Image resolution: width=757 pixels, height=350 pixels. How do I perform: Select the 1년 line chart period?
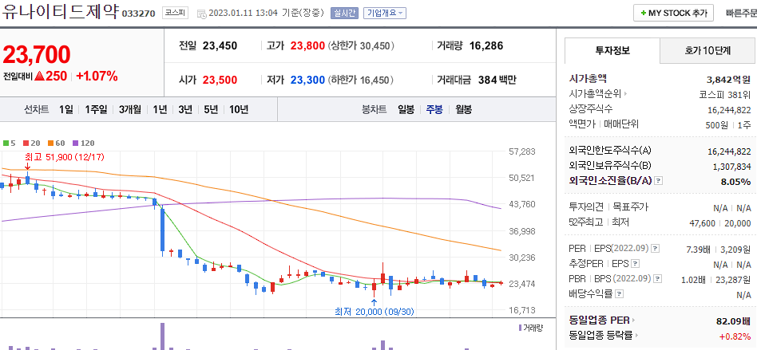160,109
